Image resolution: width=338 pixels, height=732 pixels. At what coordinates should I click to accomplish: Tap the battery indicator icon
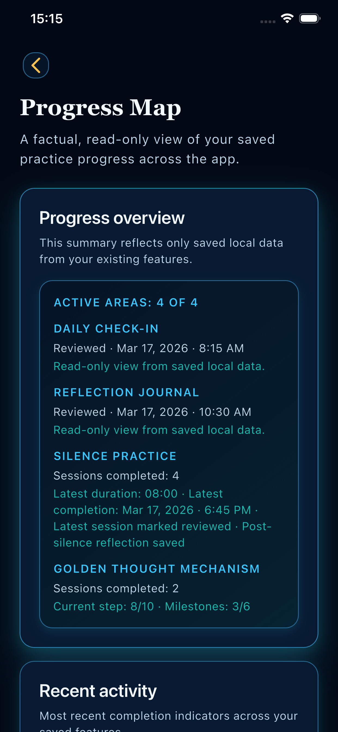pos(310,19)
